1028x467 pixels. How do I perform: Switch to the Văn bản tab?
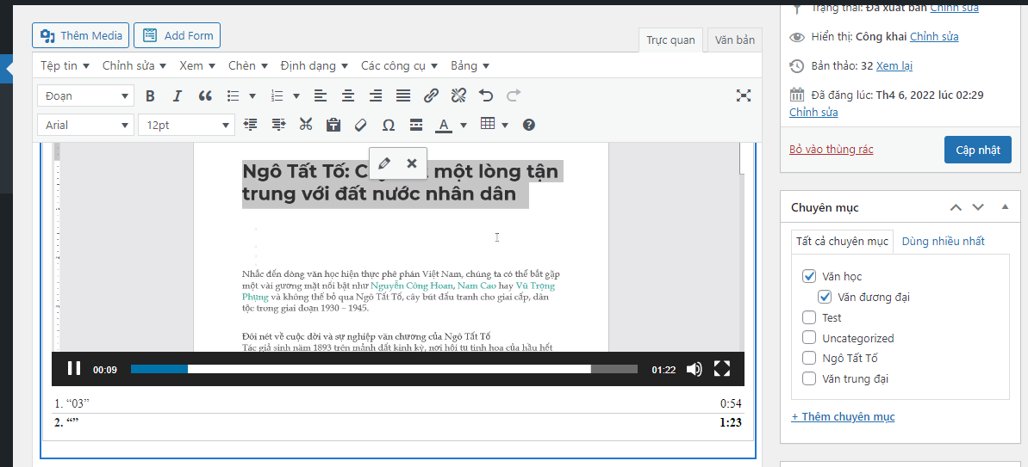point(734,40)
